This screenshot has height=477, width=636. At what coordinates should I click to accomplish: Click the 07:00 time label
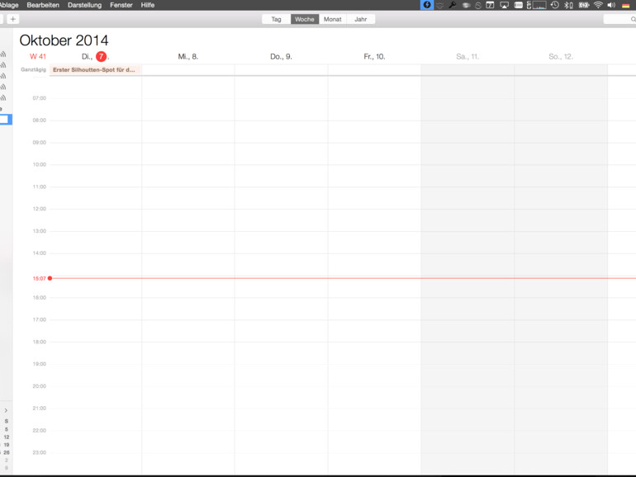40,98
